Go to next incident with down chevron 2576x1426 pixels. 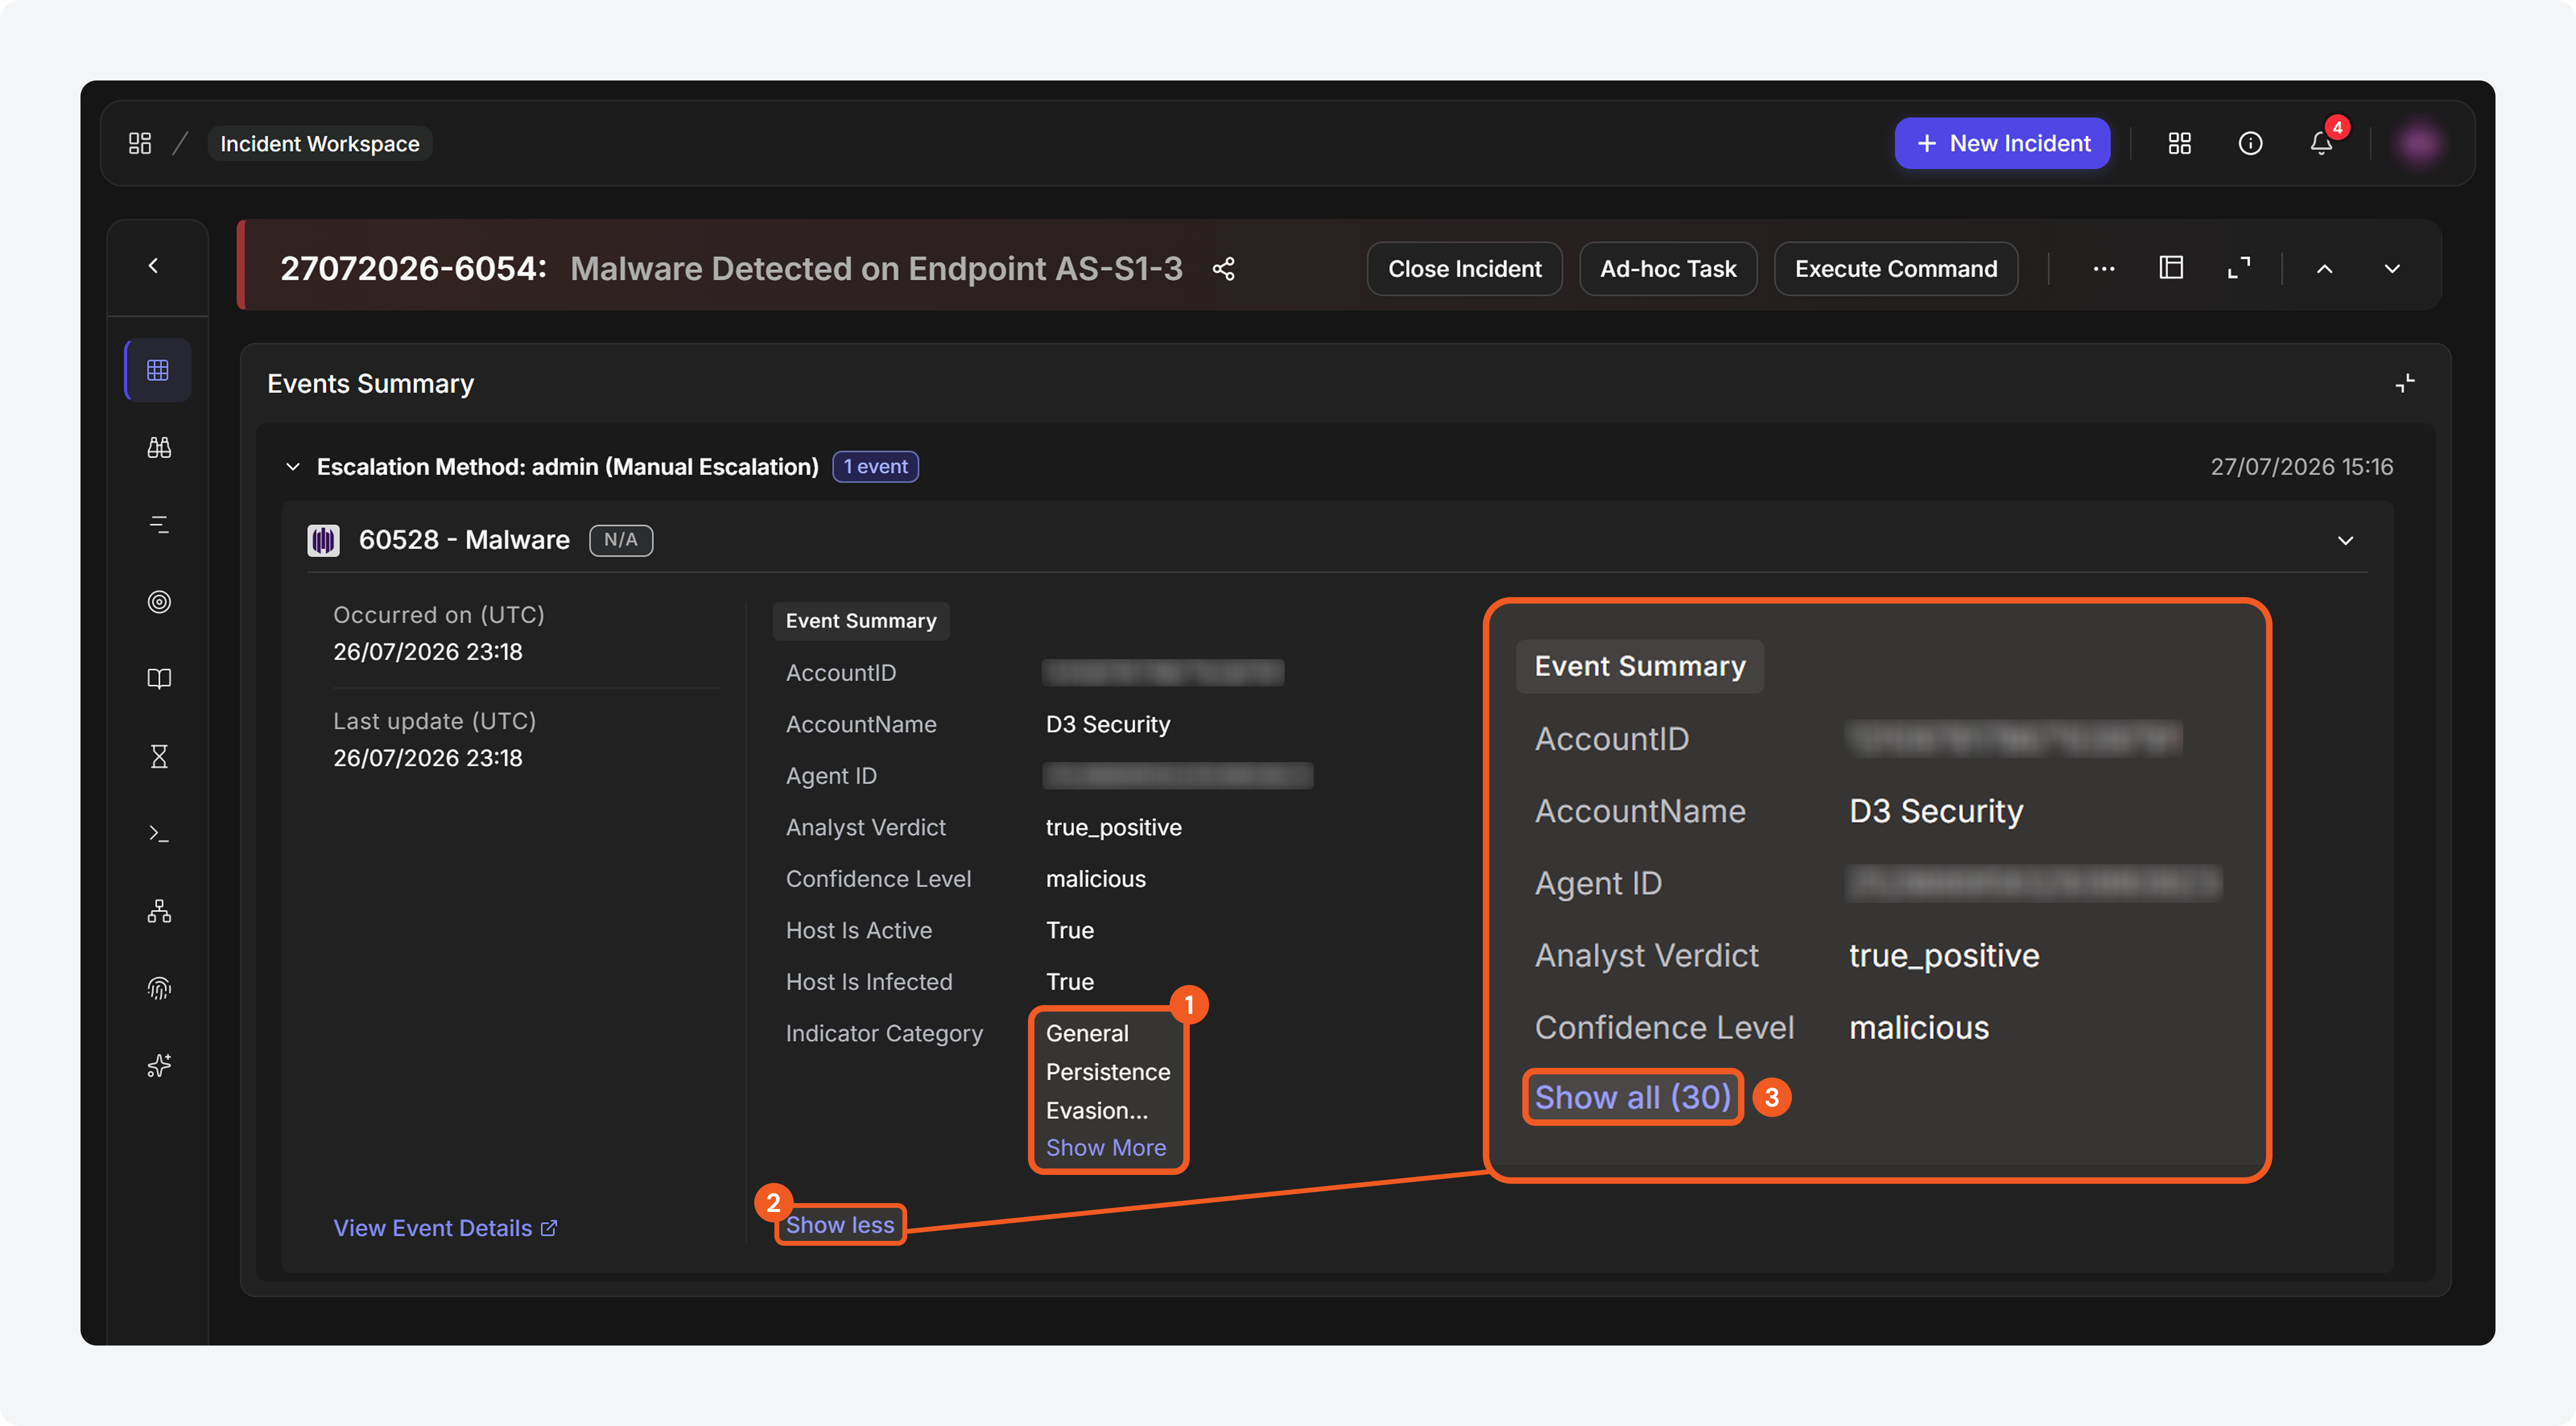[2392, 269]
